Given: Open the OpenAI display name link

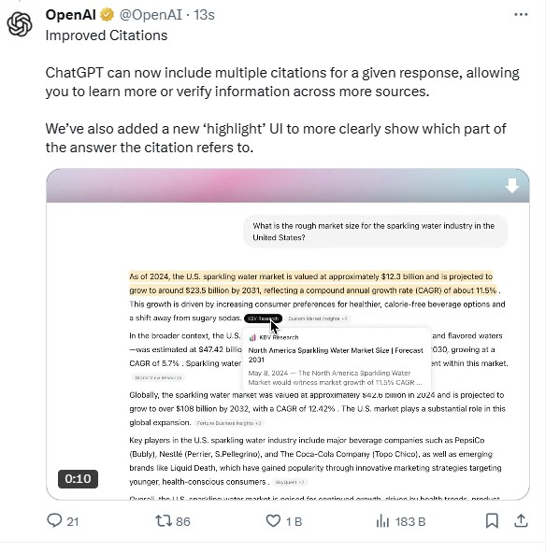Looking at the screenshot, I should pyautogui.click(x=71, y=15).
